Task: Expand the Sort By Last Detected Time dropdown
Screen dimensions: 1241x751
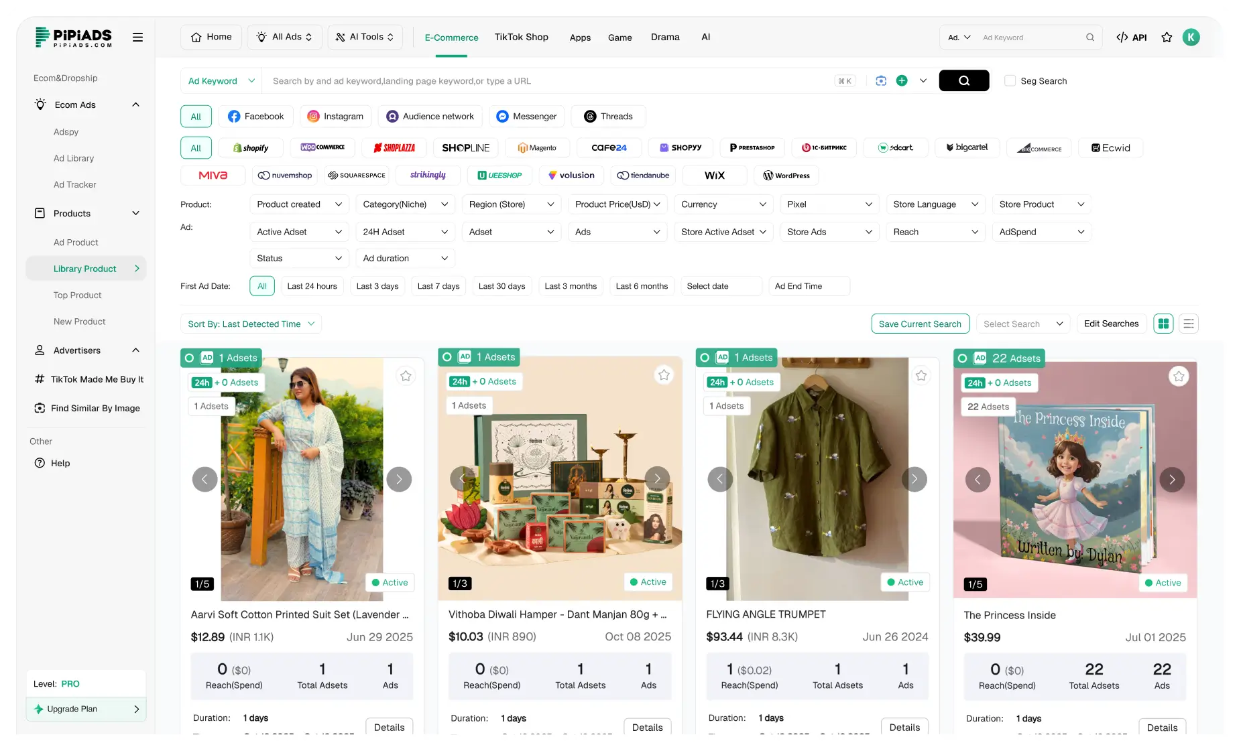Action: 251,324
